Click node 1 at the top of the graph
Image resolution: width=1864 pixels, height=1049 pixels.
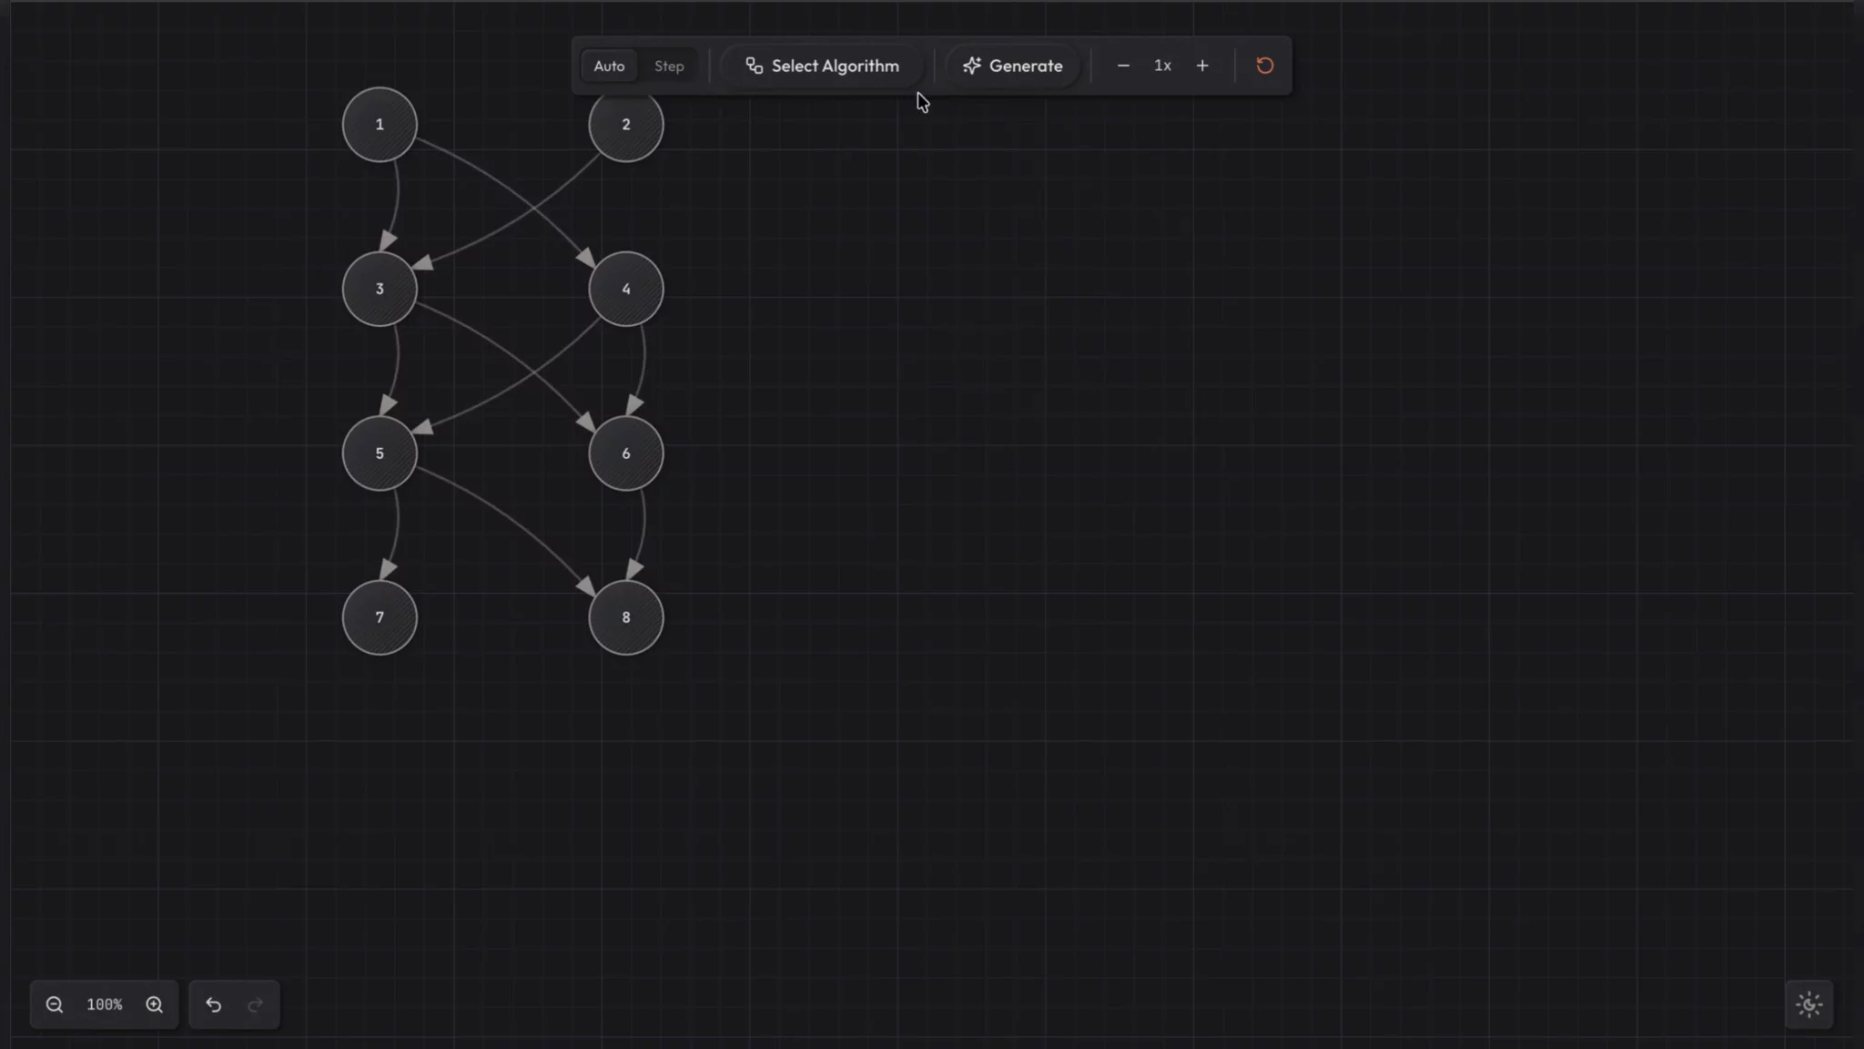coord(379,124)
